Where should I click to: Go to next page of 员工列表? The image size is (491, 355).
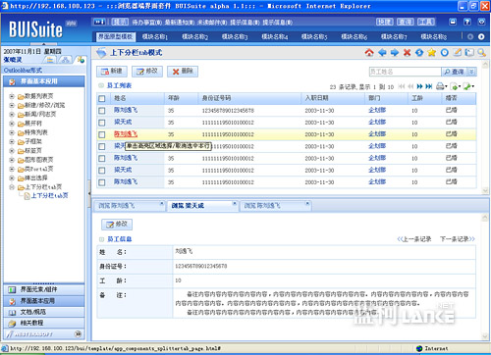(x=419, y=86)
